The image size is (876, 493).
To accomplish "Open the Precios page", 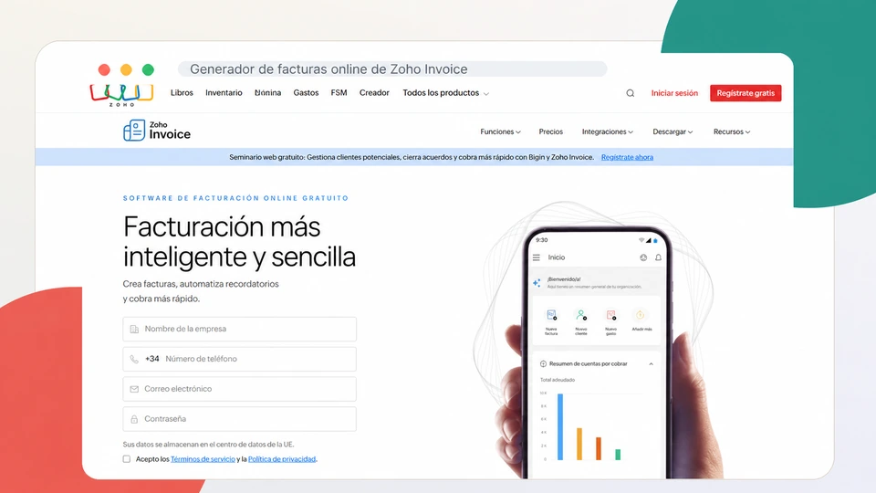I will [x=551, y=131].
